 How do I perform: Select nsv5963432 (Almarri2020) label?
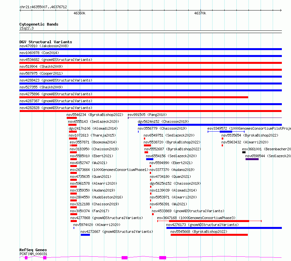click(x=245, y=142)
